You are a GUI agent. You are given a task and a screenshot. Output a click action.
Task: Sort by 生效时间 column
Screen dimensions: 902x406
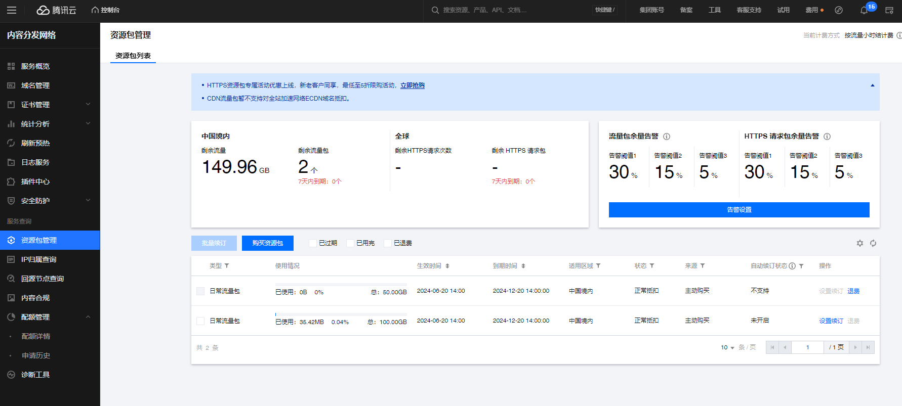point(447,265)
